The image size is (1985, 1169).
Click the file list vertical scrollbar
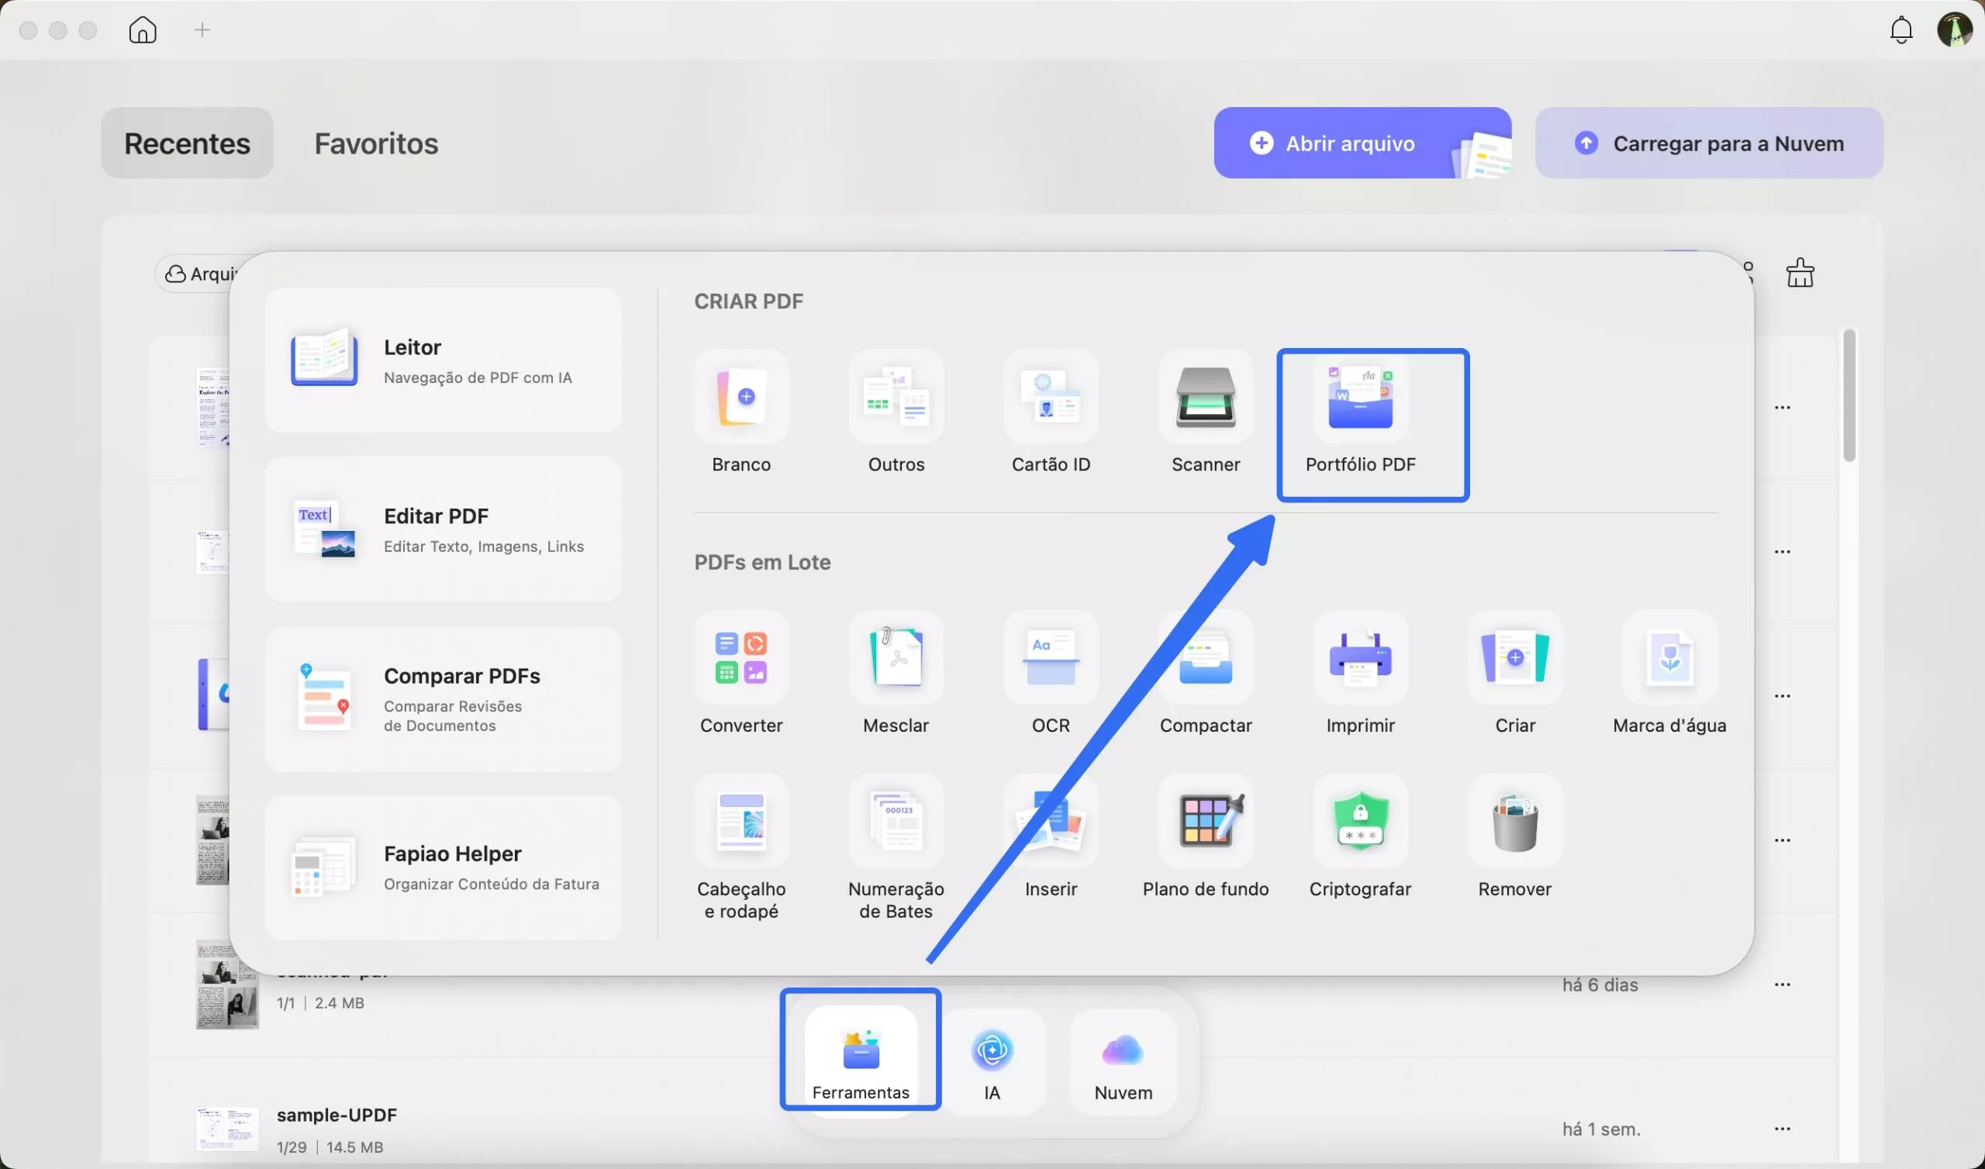click(x=1849, y=395)
